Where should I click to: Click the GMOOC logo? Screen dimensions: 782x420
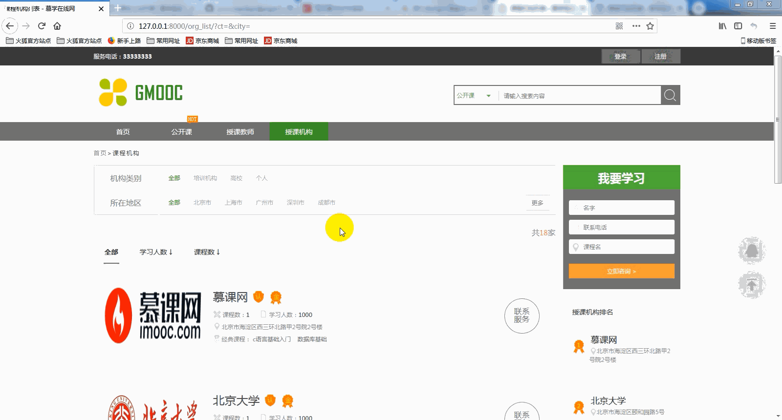(x=141, y=92)
